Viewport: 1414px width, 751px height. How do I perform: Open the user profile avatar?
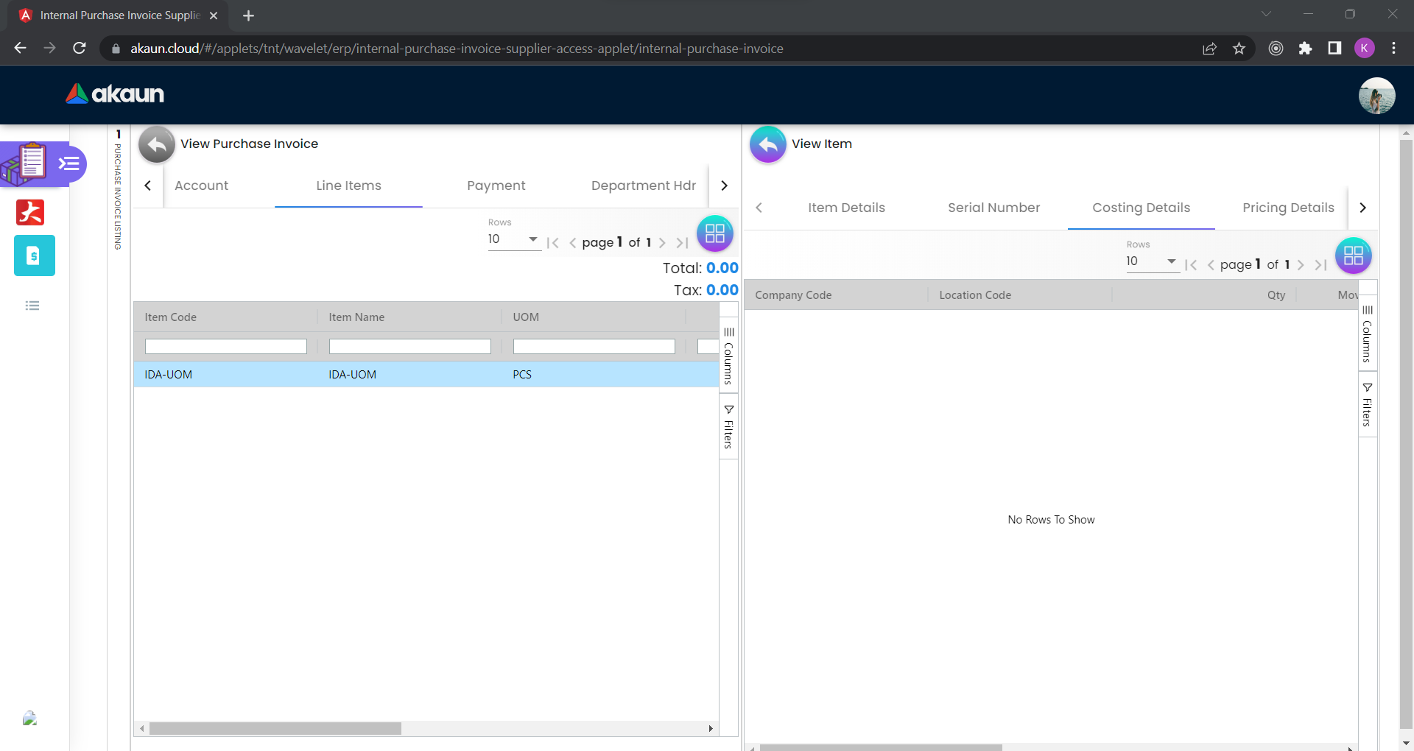tap(1376, 96)
